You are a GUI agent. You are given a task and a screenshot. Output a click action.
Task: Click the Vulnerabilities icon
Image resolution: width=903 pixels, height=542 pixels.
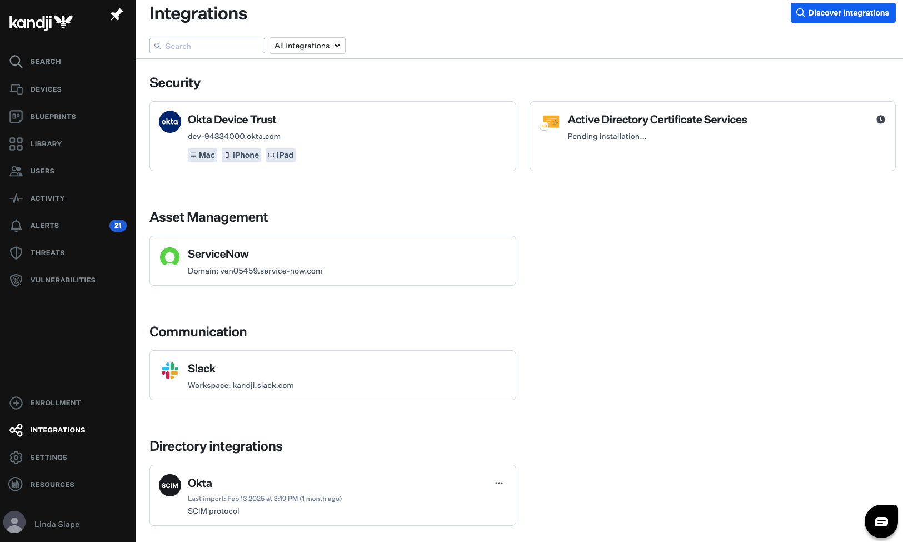click(x=16, y=280)
